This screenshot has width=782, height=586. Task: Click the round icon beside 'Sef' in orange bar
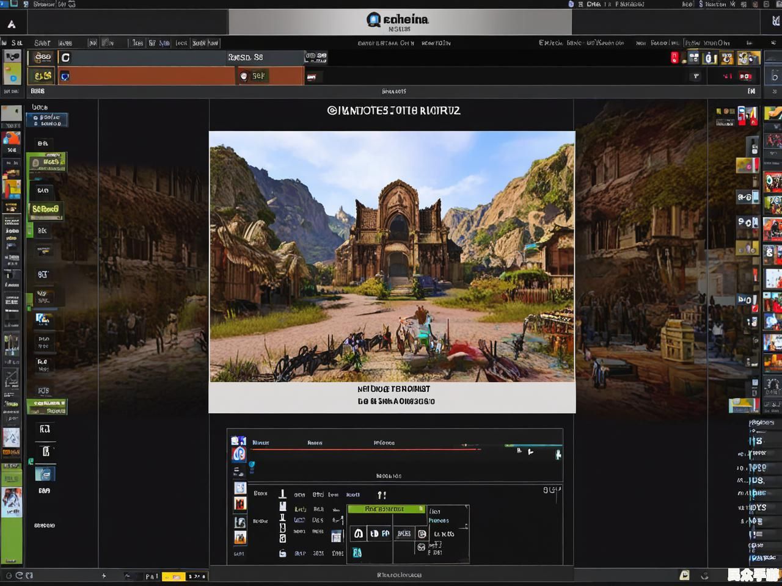244,76
